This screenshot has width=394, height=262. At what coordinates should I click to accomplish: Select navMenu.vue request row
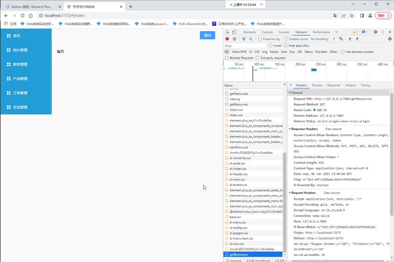point(253,147)
